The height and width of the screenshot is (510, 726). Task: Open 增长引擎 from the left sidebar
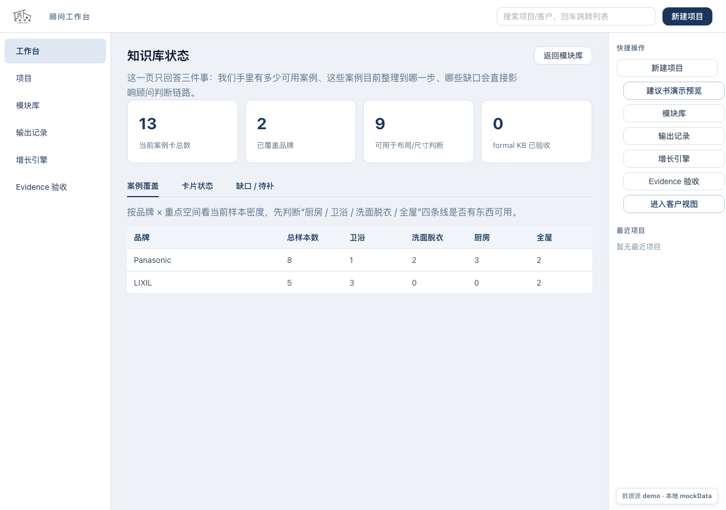55,160
